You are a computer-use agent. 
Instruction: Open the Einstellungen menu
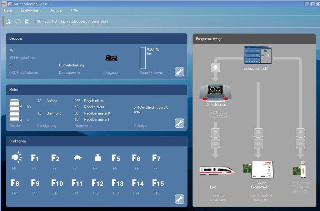point(31,10)
